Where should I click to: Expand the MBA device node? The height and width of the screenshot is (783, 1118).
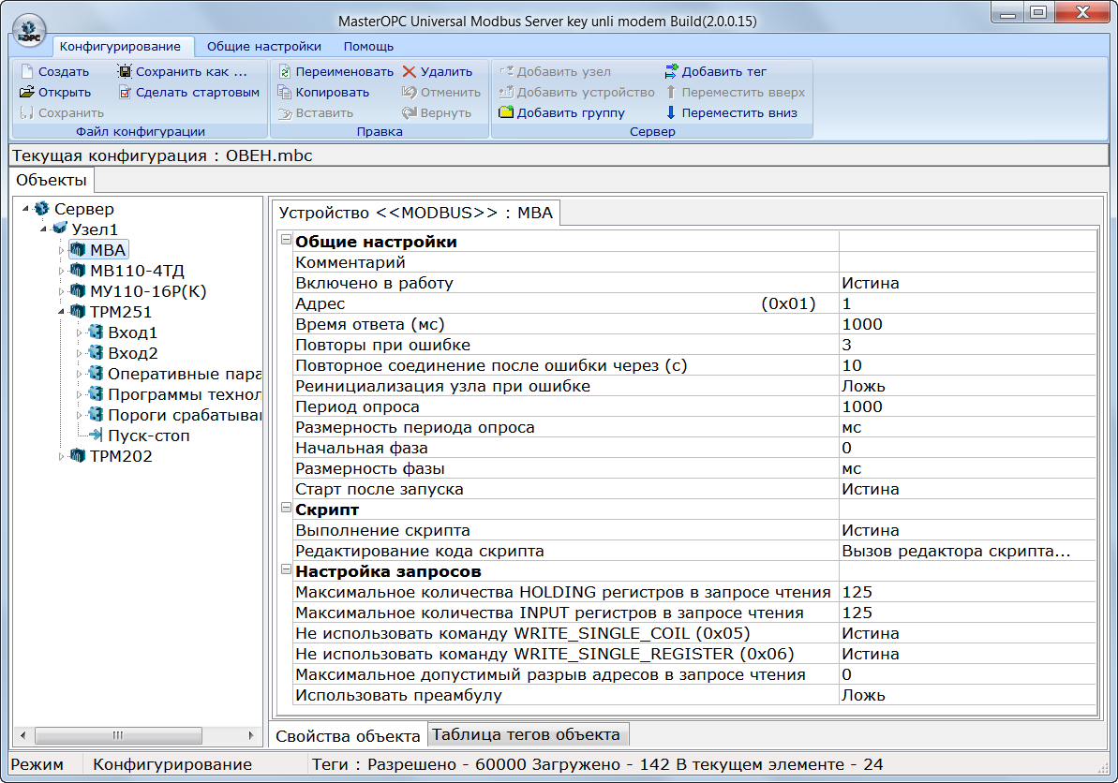tap(61, 250)
